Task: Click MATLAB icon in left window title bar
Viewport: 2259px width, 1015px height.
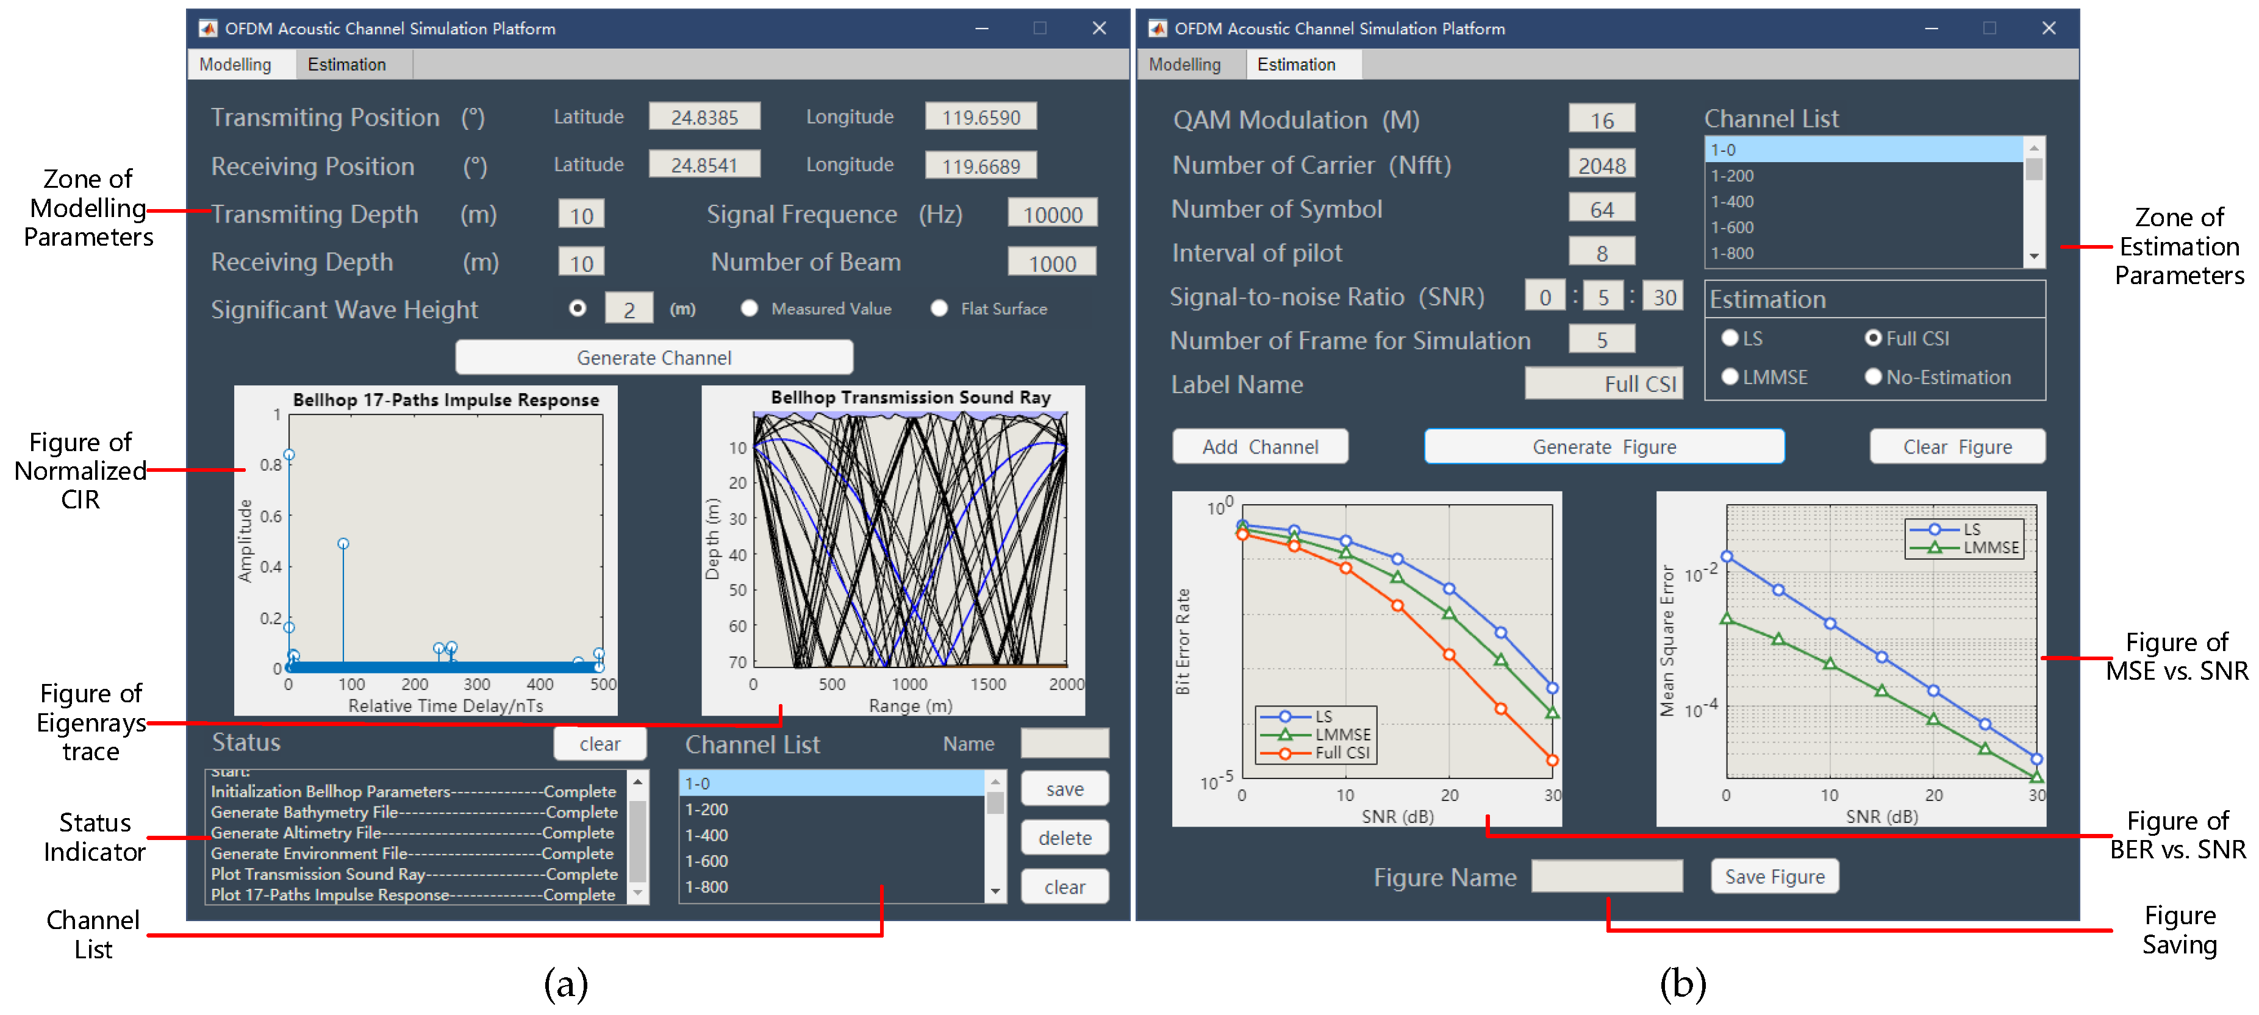Action: coord(208,28)
